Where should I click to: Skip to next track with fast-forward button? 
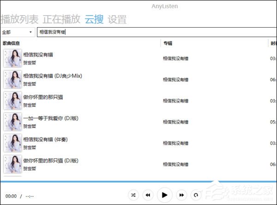[182, 195]
